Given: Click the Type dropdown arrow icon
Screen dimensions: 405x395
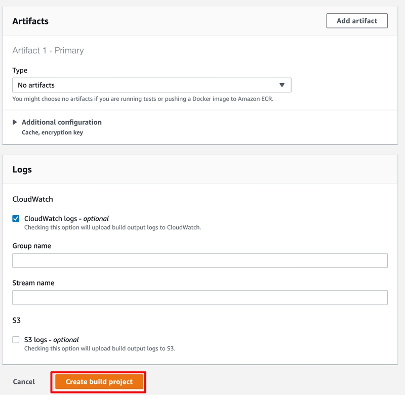Looking at the screenshot, I should point(282,85).
